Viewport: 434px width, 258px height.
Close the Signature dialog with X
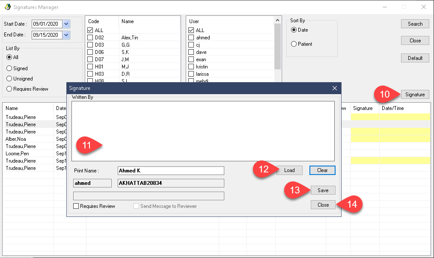tap(335, 88)
